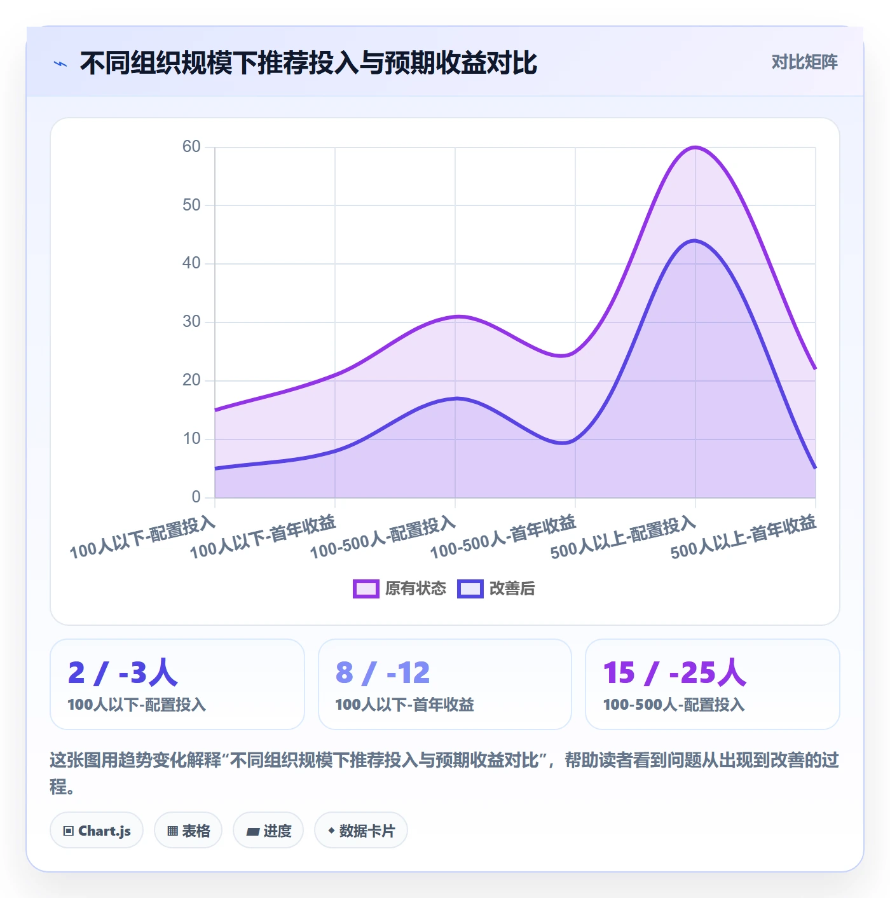
Task: Click the 100人以下-首年收益 card caption
Action: (404, 705)
